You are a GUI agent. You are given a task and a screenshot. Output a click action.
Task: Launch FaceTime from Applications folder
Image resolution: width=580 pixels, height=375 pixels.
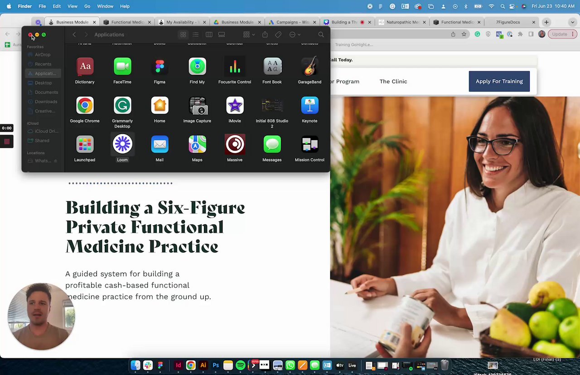122,67
